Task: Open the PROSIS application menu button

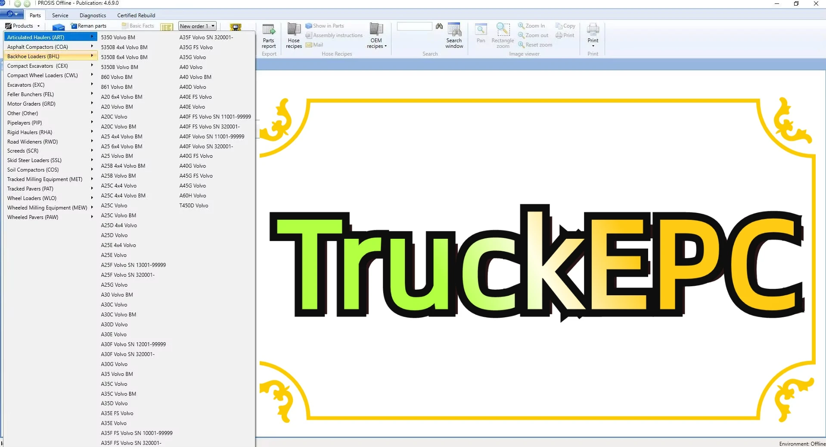Action: tap(12, 14)
